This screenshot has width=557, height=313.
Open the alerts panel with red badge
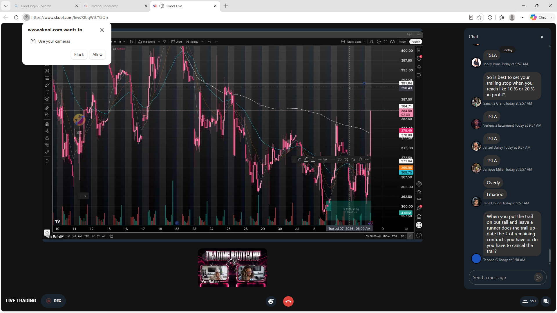coord(419,58)
